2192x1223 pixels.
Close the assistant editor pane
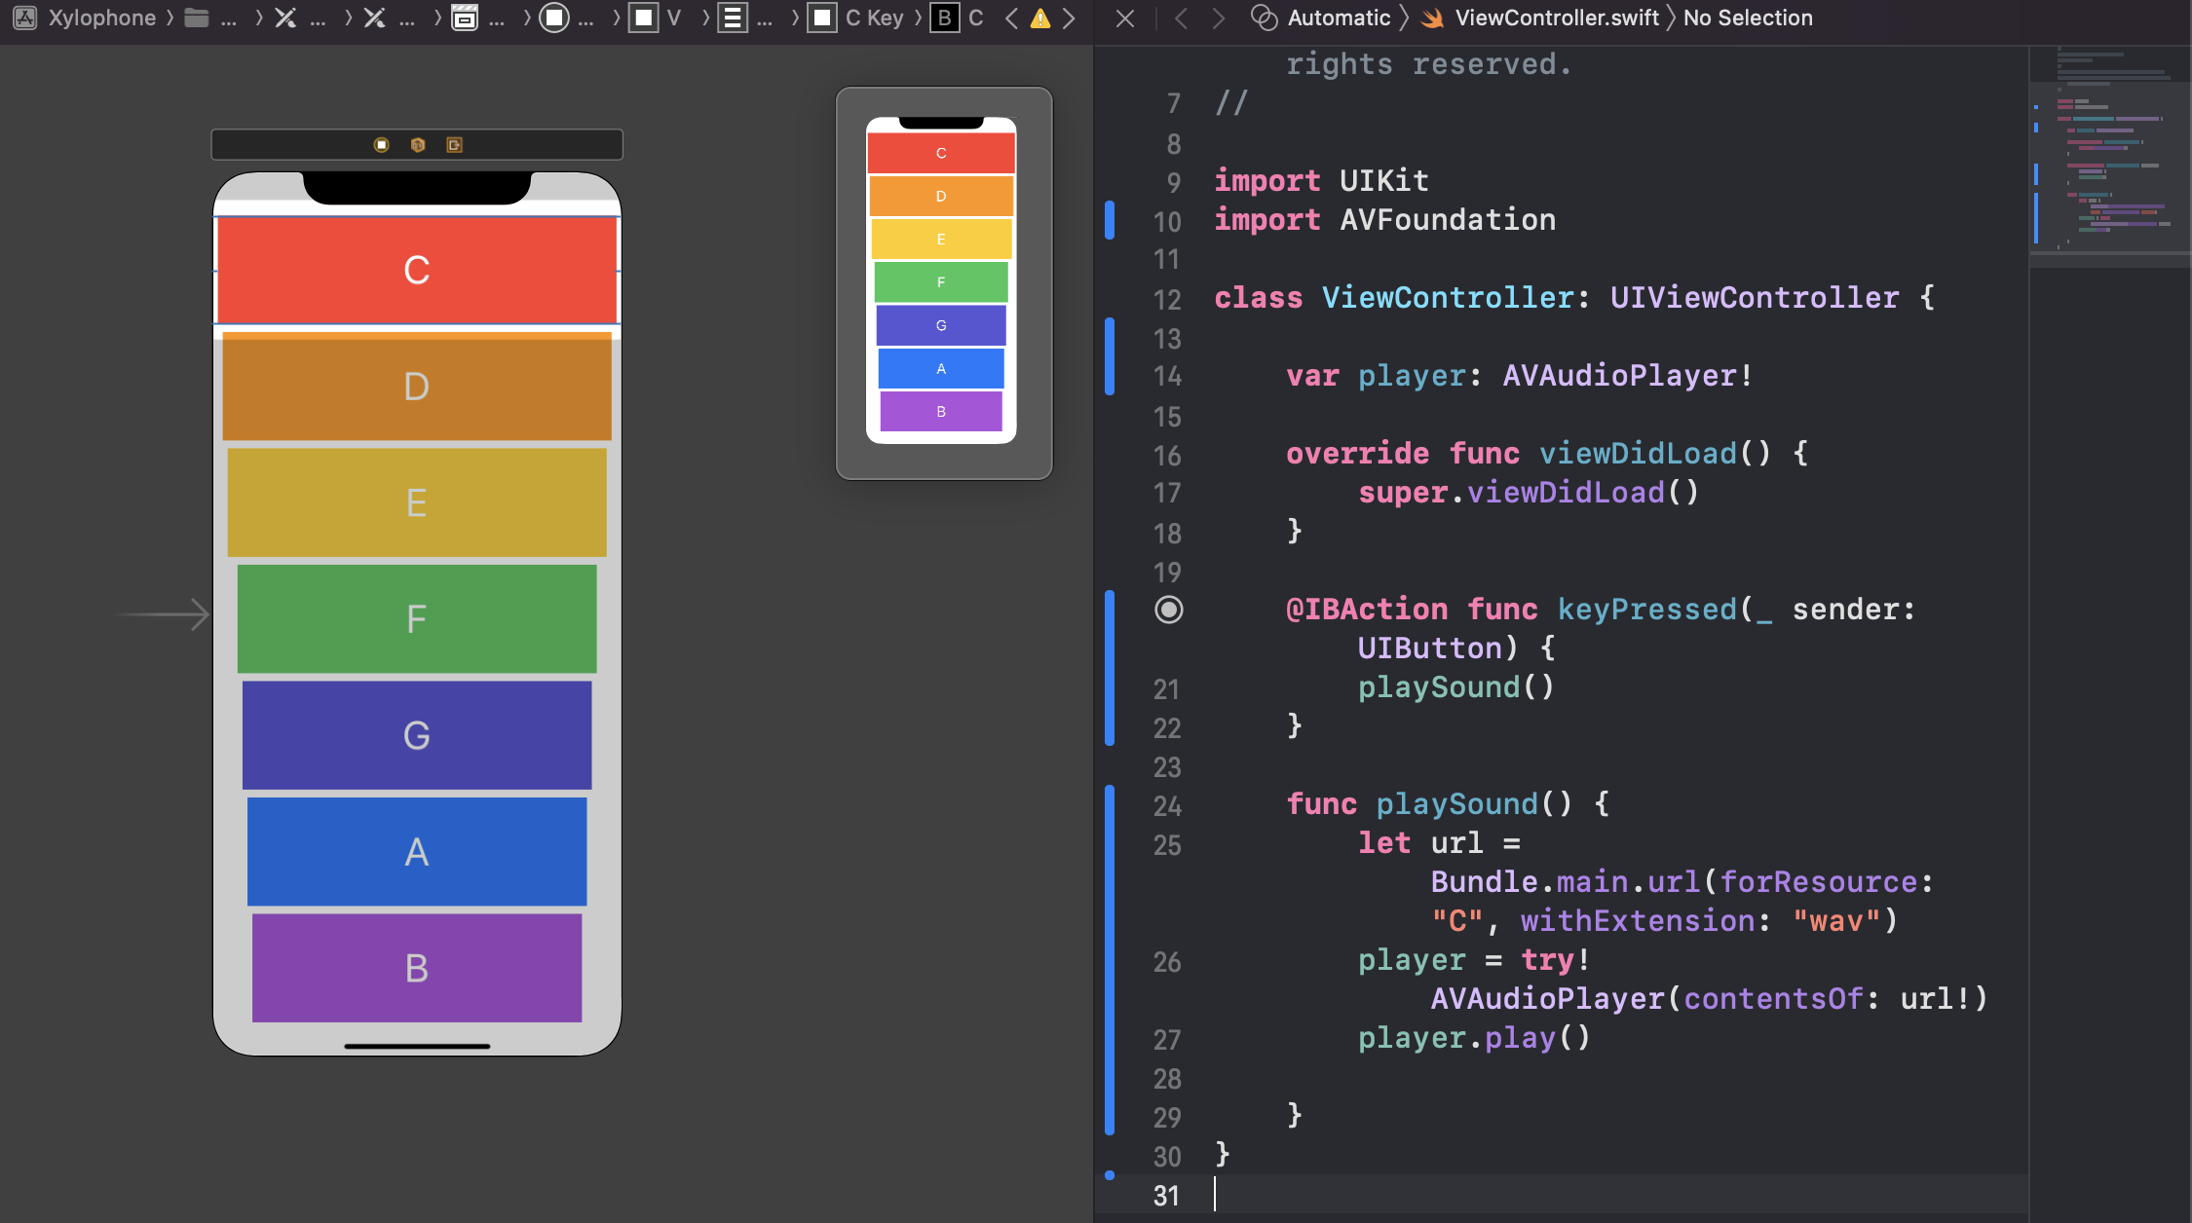(x=1125, y=18)
